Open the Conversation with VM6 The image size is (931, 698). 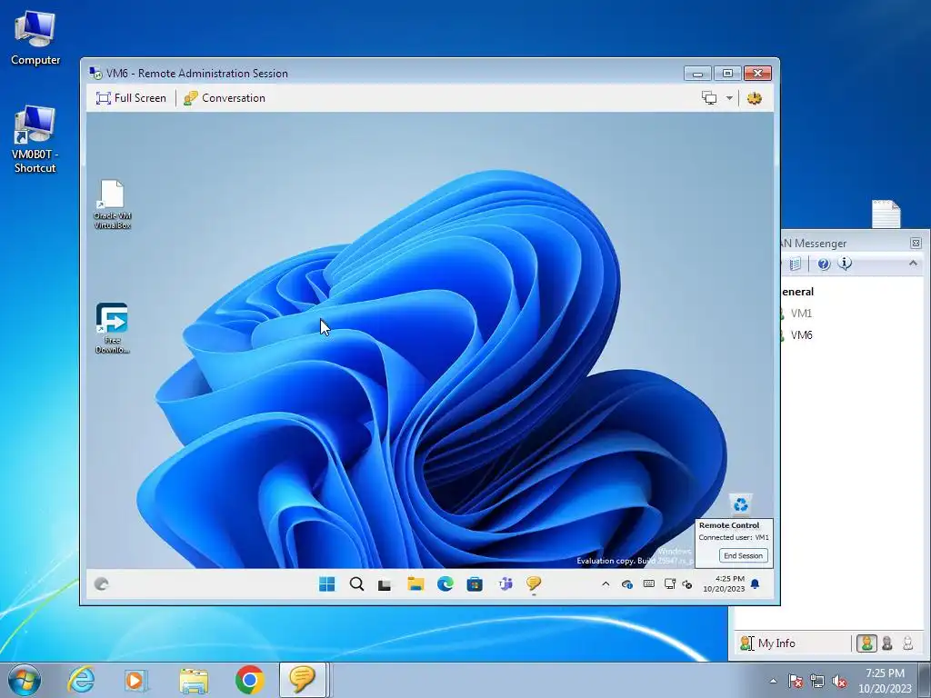(x=225, y=98)
